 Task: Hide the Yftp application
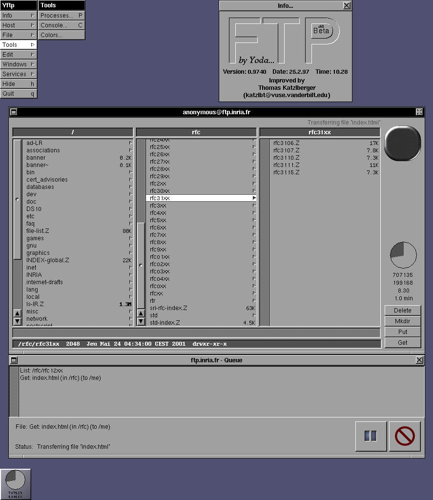tap(19, 84)
